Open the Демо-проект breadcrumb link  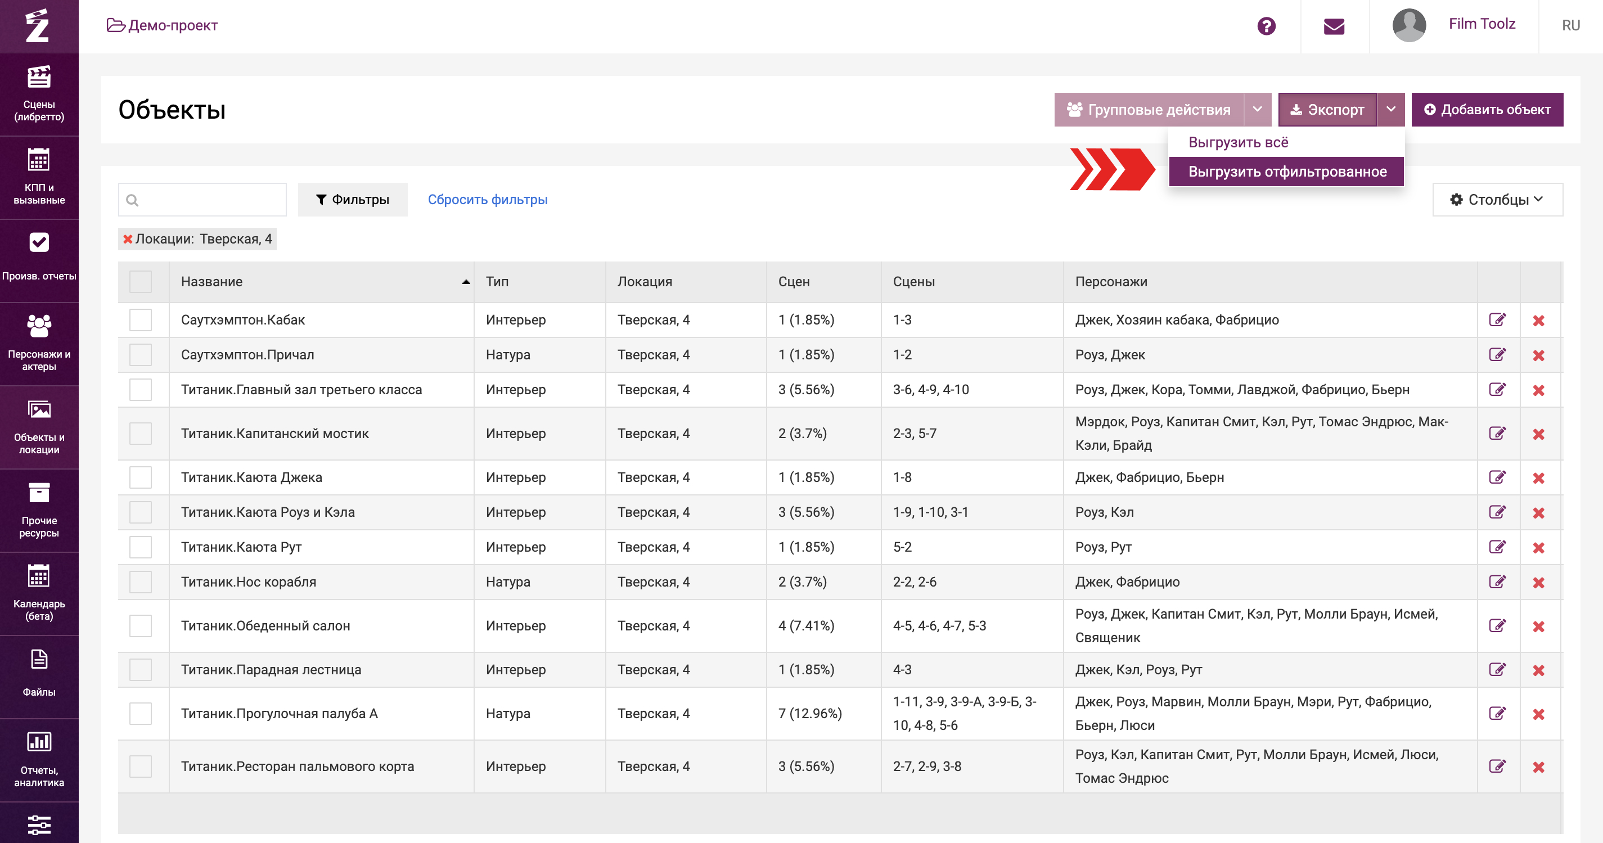[163, 25]
